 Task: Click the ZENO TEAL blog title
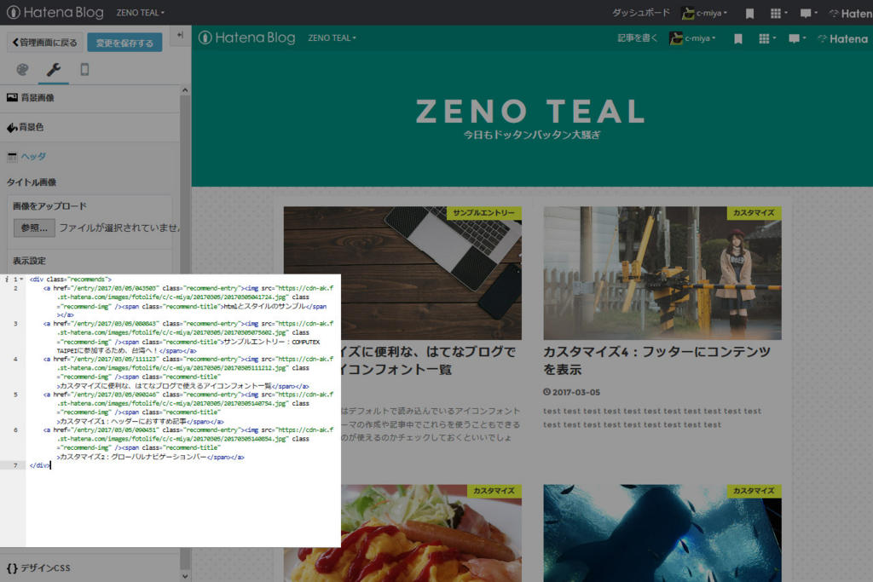coord(530,111)
